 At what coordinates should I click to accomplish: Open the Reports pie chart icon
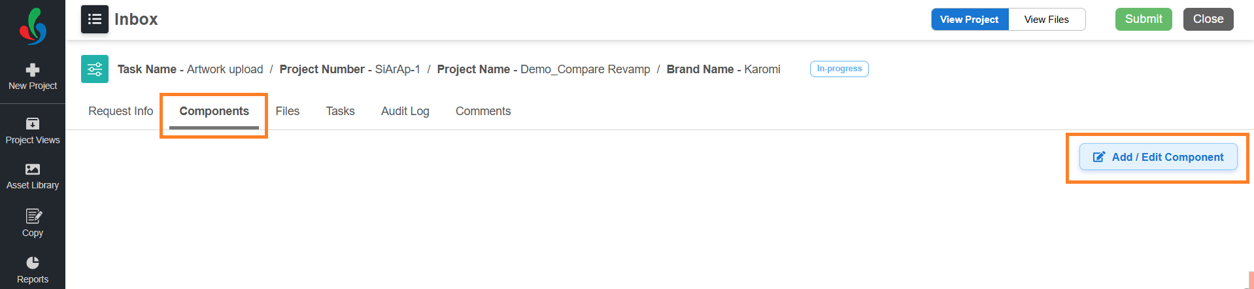(33, 263)
